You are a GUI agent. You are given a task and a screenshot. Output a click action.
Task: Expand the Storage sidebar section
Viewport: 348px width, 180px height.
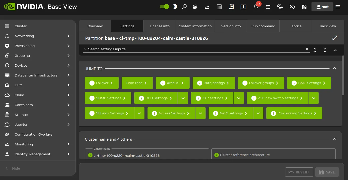point(38,115)
